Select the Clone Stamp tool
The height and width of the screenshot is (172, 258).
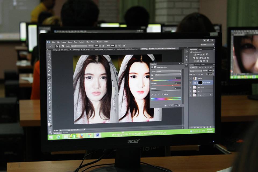point(49,82)
